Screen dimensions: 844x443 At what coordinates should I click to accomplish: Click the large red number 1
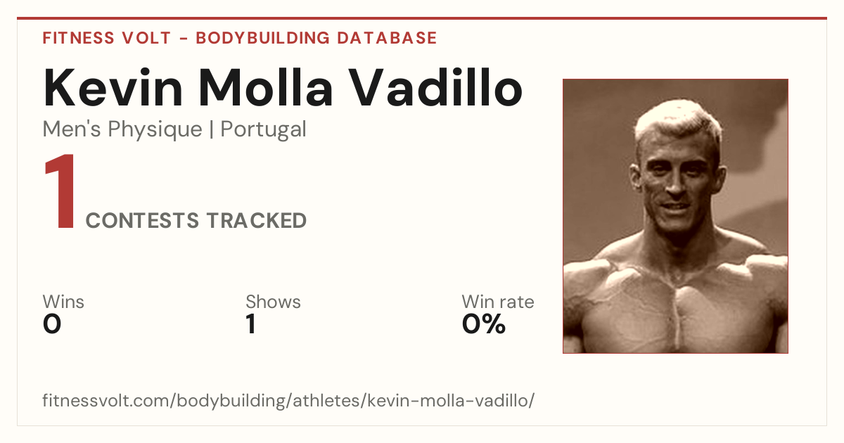pyautogui.click(x=60, y=193)
